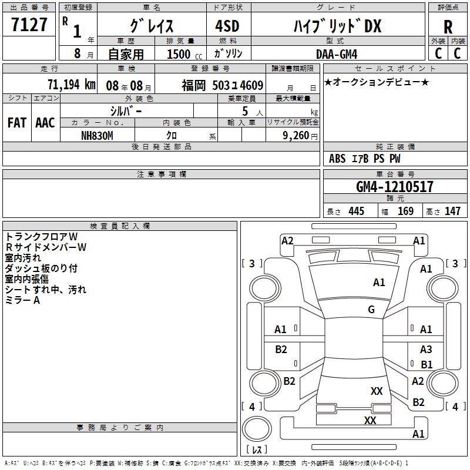
Task: Click the sales point ★オークションデビュー★
Action: click(377, 82)
